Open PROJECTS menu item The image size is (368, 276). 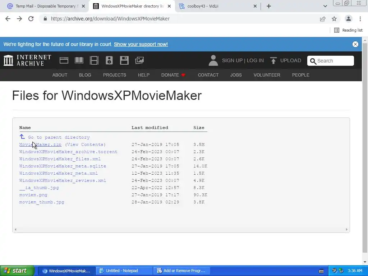pos(115,75)
